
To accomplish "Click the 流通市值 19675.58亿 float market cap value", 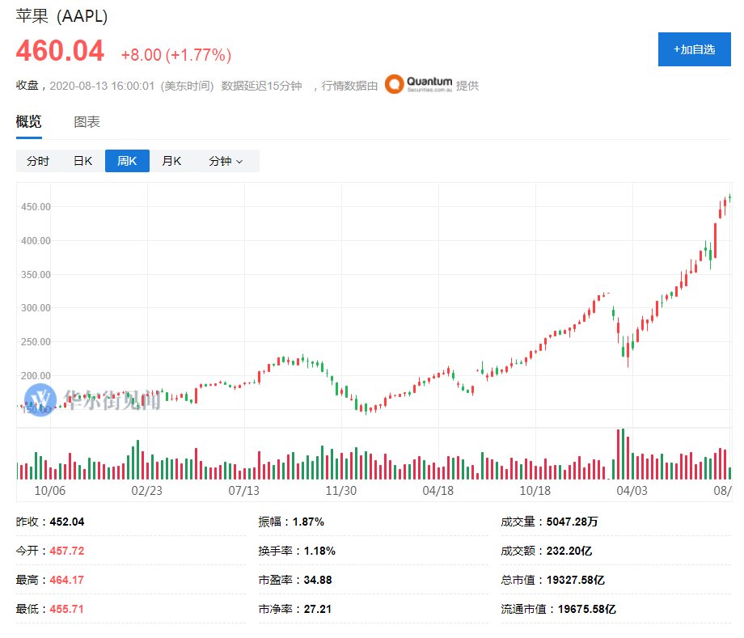I will click(x=587, y=609).
